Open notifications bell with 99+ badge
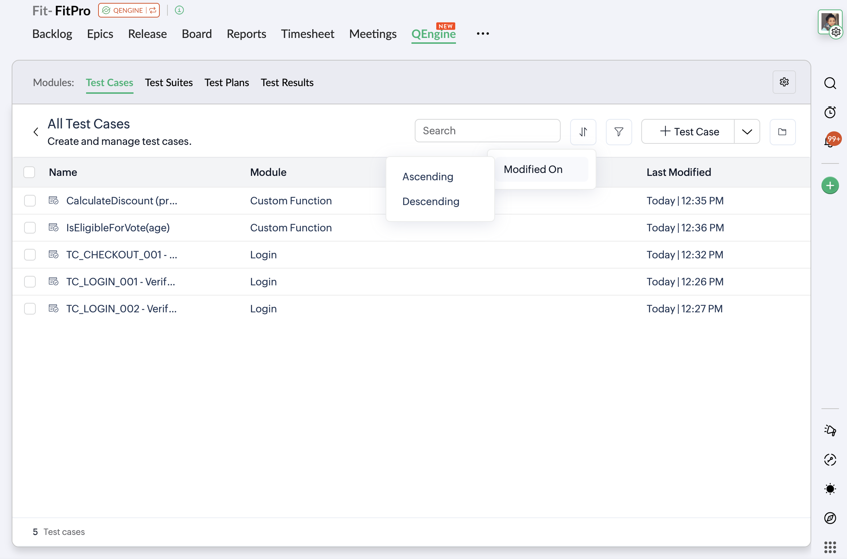847x559 pixels. click(830, 141)
